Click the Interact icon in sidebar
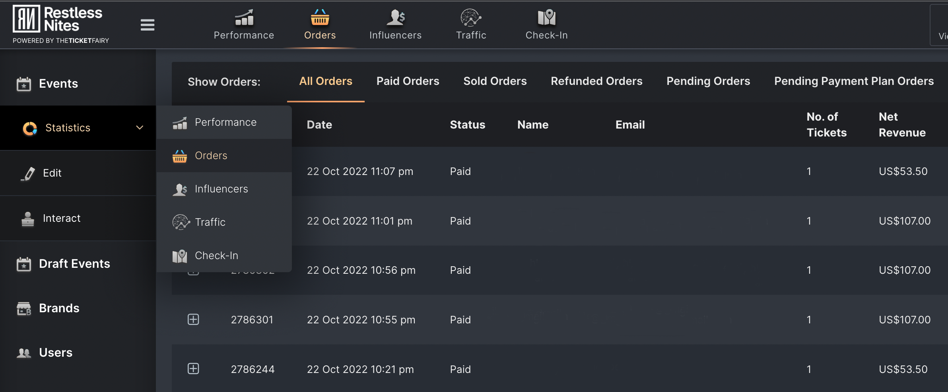Screen dimensions: 948x392 [x=27, y=219]
